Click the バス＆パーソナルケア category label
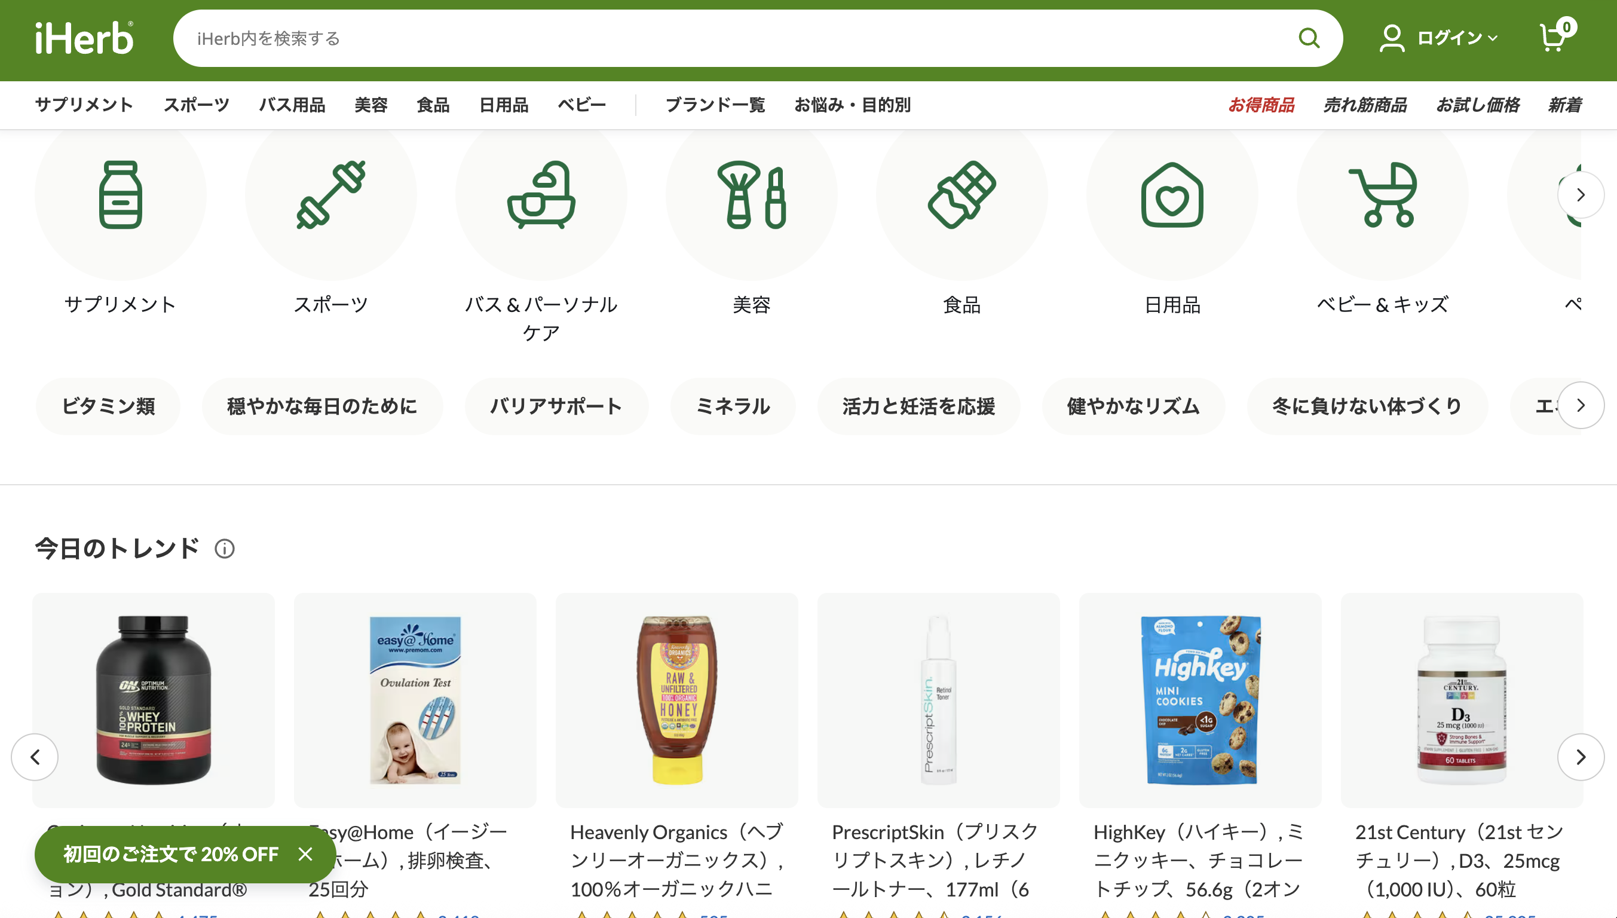 (x=541, y=319)
